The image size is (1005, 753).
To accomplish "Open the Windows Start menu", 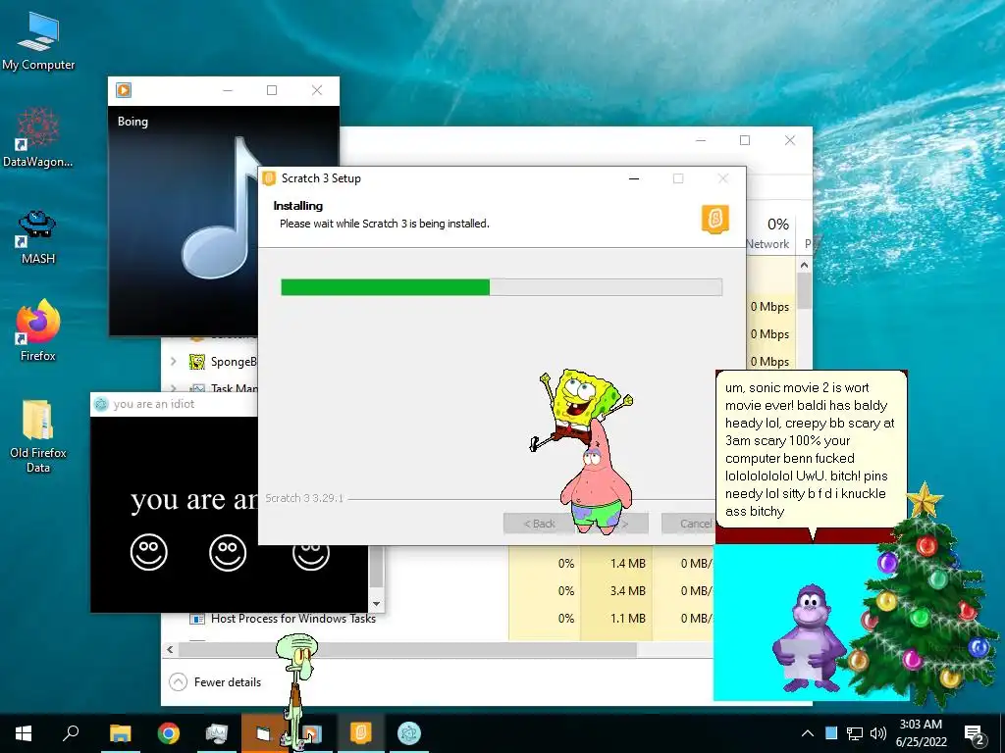I will tap(24, 733).
